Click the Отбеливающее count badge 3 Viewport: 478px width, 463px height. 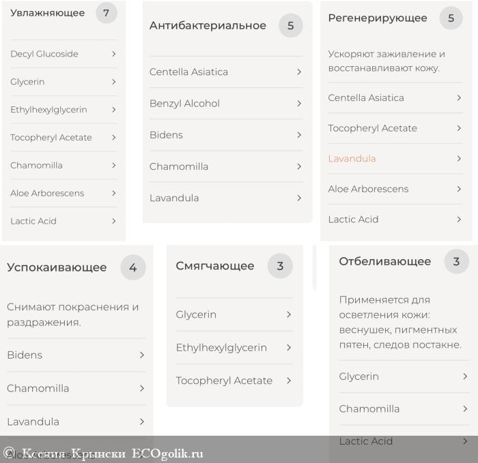click(456, 262)
